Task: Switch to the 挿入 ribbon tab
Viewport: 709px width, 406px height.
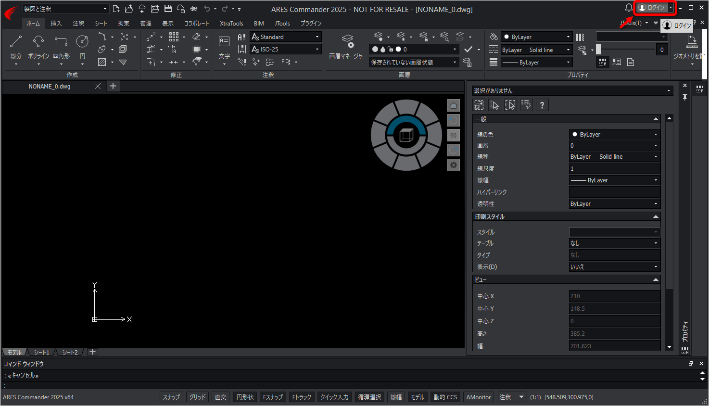Action: pos(56,23)
